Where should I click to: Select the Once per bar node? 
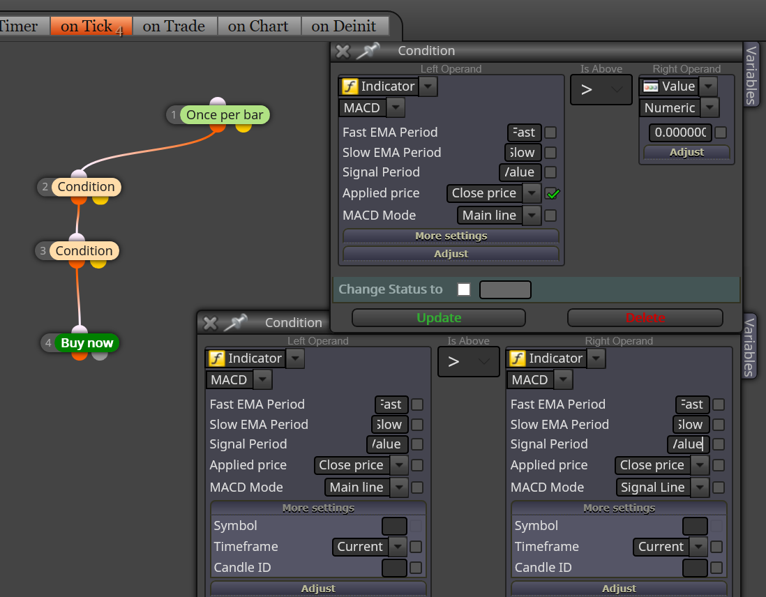pos(225,115)
